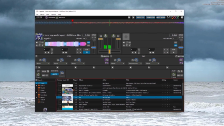Enable FX1 first effect power icon

40,60
